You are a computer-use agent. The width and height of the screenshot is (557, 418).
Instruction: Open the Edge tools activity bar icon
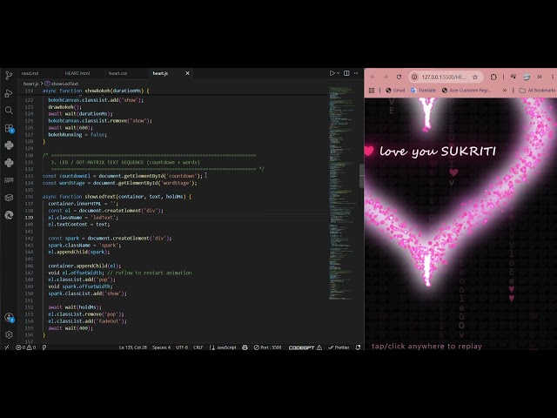coord(9,215)
